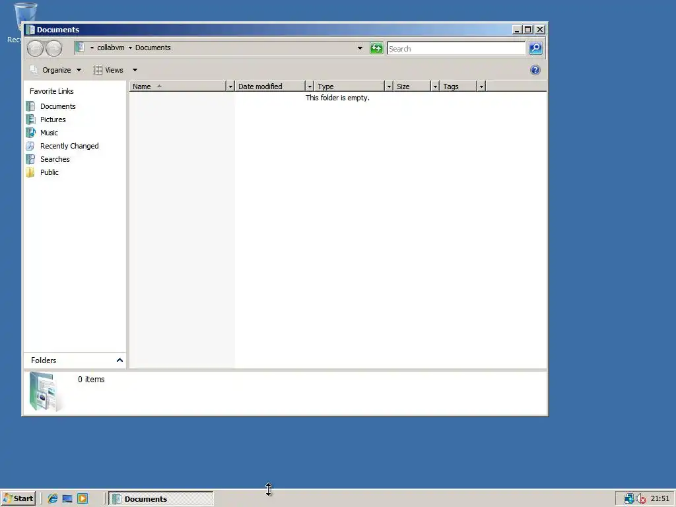Viewport: 676px width, 507px height.
Task: Sort by the Type column header
Action: pos(350,86)
